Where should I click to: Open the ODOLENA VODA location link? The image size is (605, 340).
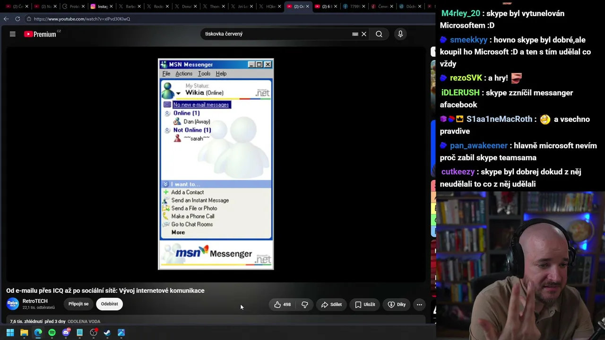pos(84,322)
